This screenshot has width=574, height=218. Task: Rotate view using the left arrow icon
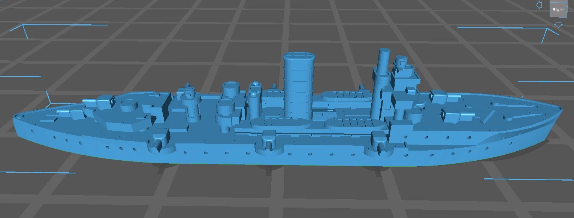tap(540, 5)
